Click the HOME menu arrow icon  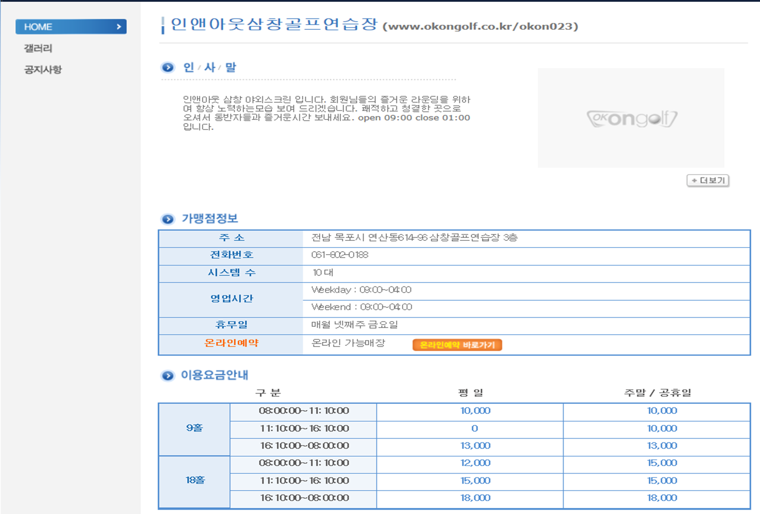coord(119,27)
